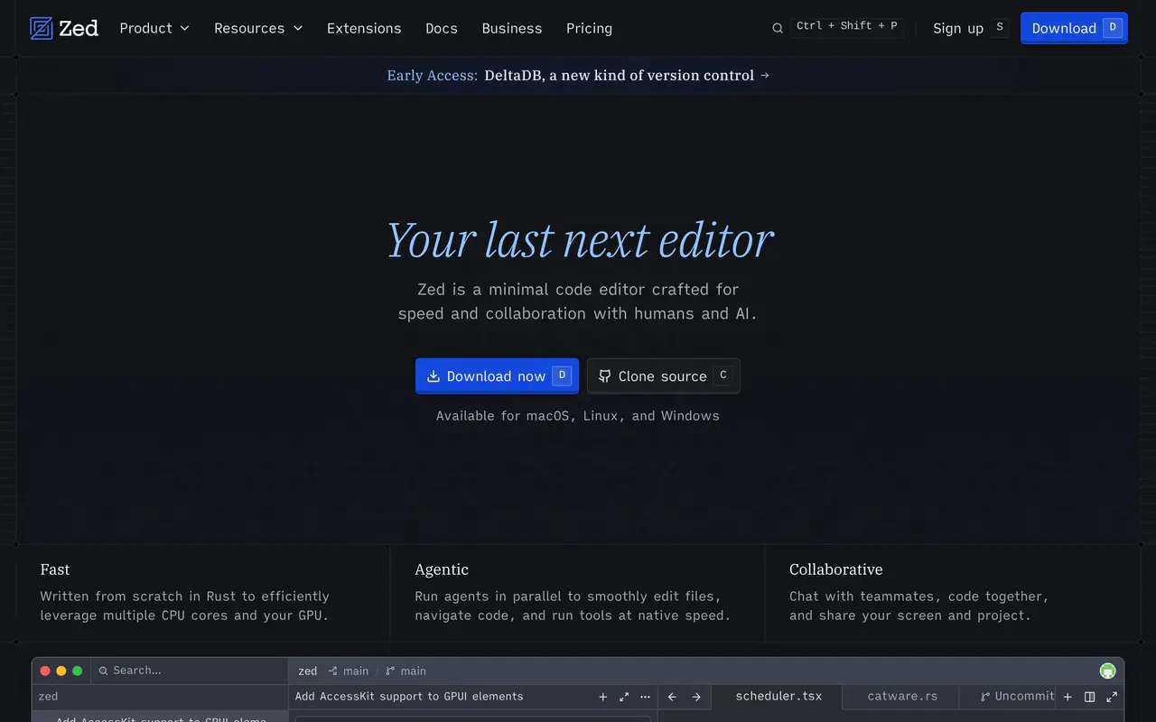This screenshot has height=722, width=1156.
Task: Open the Business page
Action: click(512, 28)
